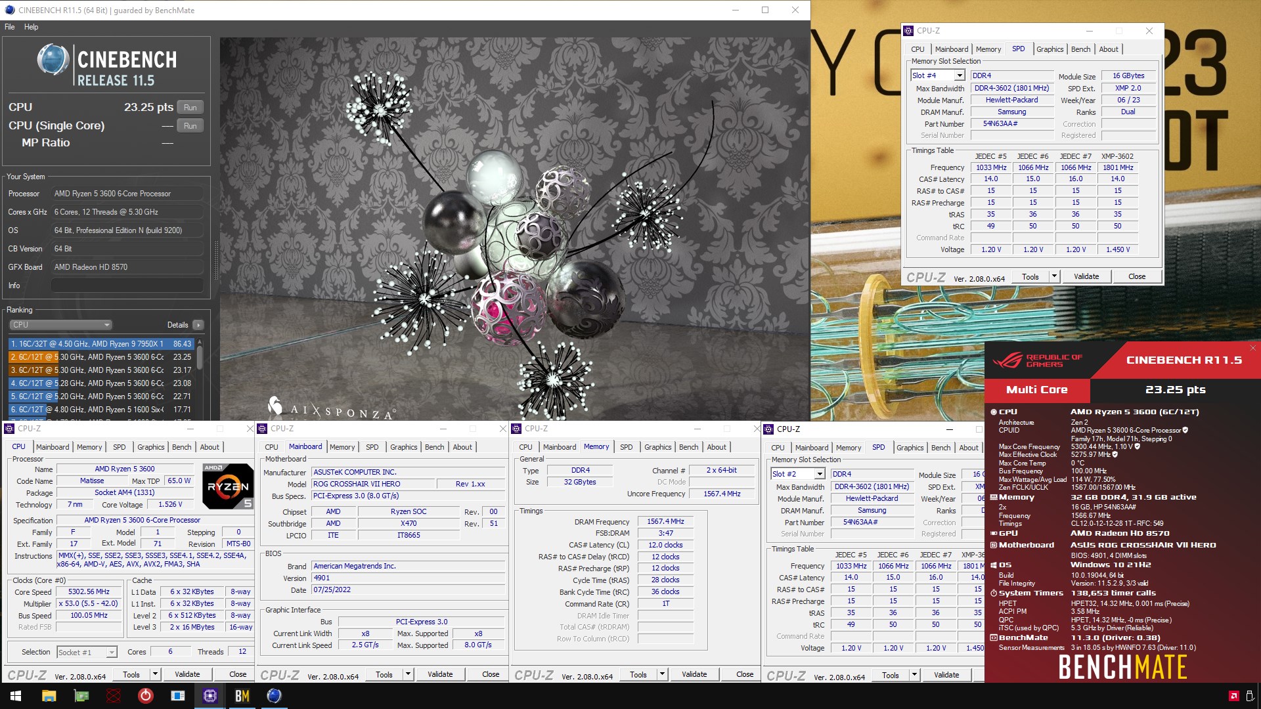Select ranking entry 2 scoring 23.25

click(x=100, y=357)
